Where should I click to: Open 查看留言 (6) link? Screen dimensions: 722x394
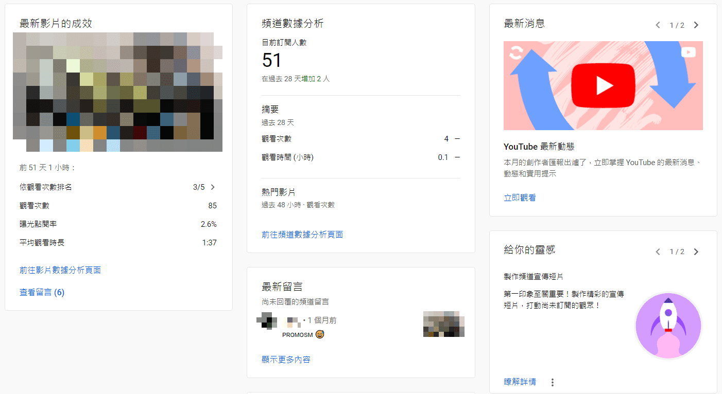pyautogui.click(x=42, y=292)
